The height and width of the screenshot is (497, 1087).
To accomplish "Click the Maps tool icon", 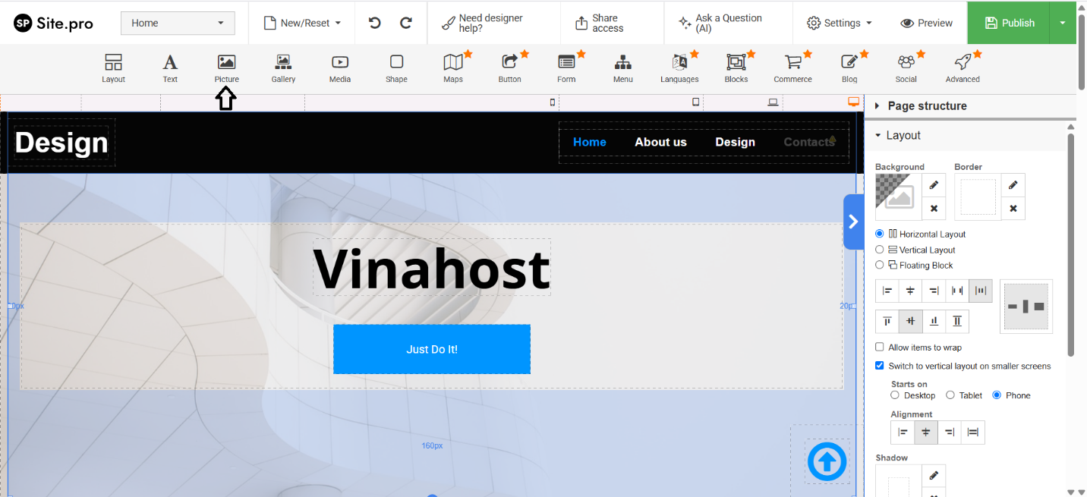I will point(453,67).
